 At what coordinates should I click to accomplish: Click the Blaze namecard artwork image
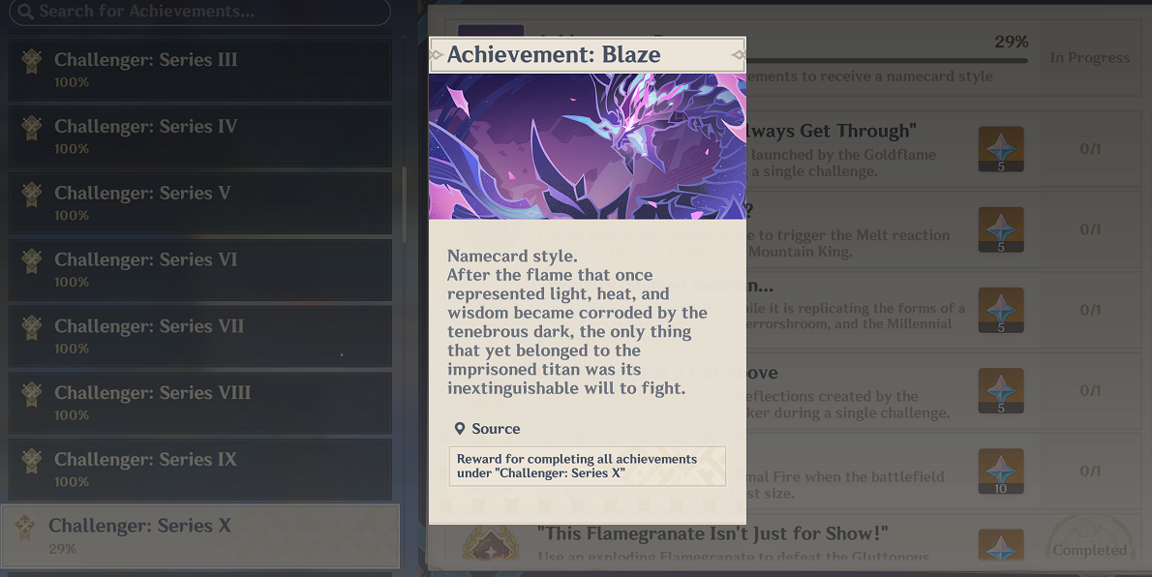point(588,146)
